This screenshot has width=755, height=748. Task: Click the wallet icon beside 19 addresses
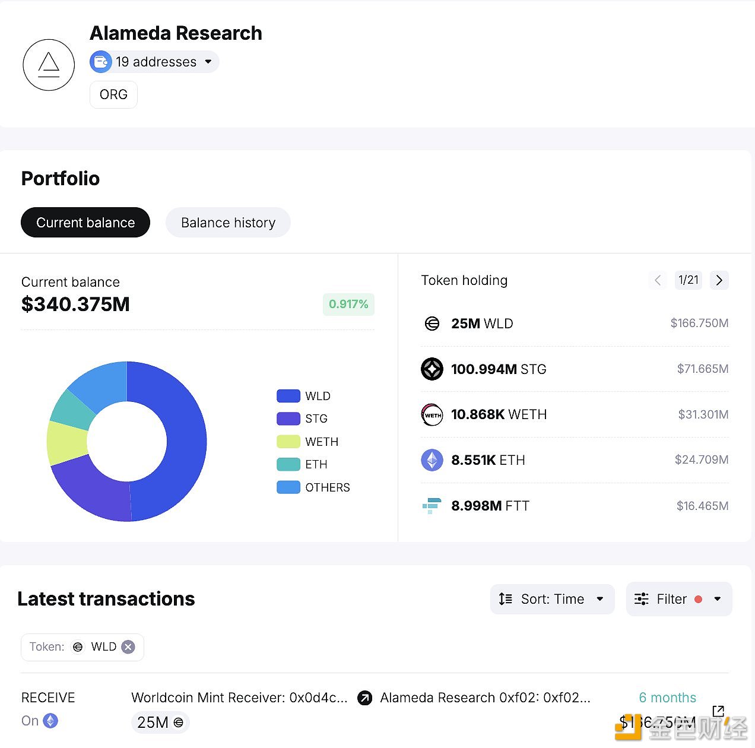point(101,62)
